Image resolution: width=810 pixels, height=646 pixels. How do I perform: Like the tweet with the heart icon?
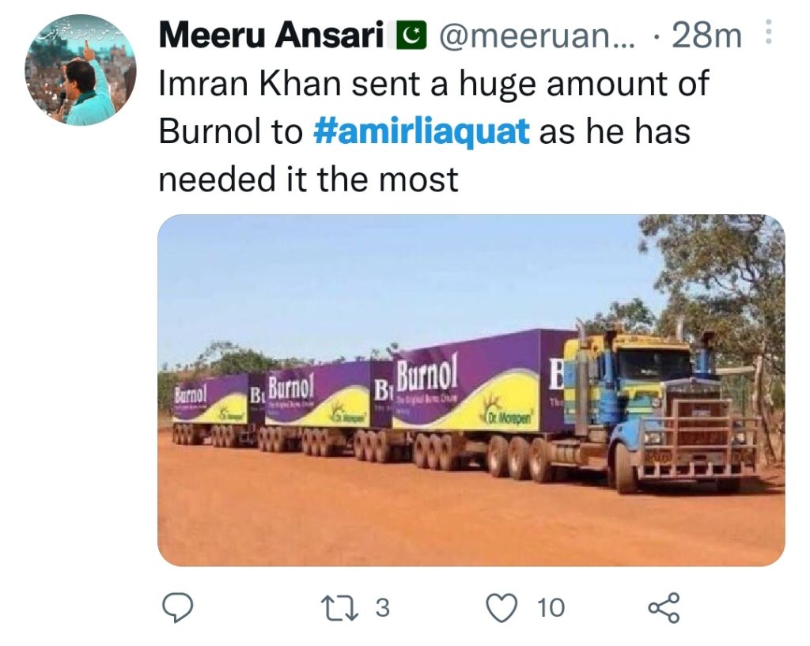(502, 608)
